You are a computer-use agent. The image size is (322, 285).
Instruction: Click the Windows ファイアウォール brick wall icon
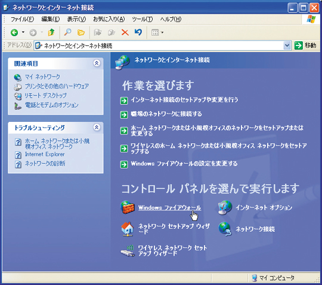[x=128, y=207]
